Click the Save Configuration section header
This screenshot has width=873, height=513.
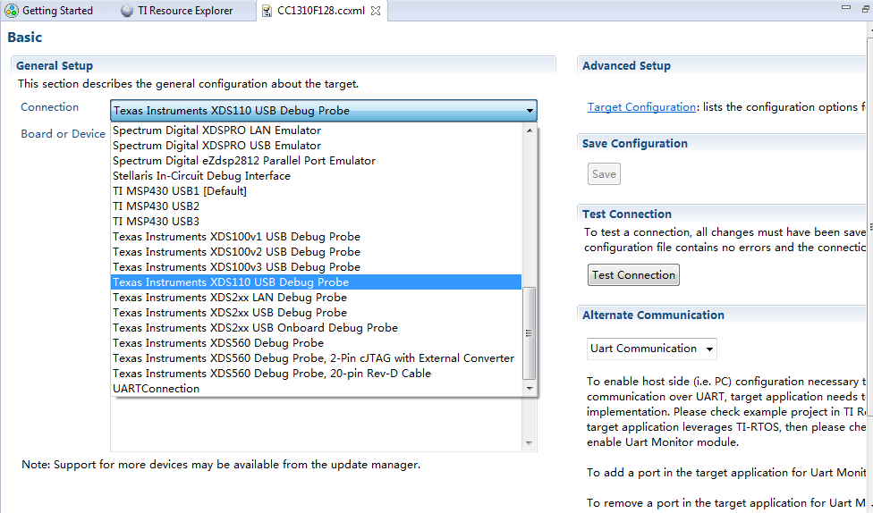pos(635,144)
